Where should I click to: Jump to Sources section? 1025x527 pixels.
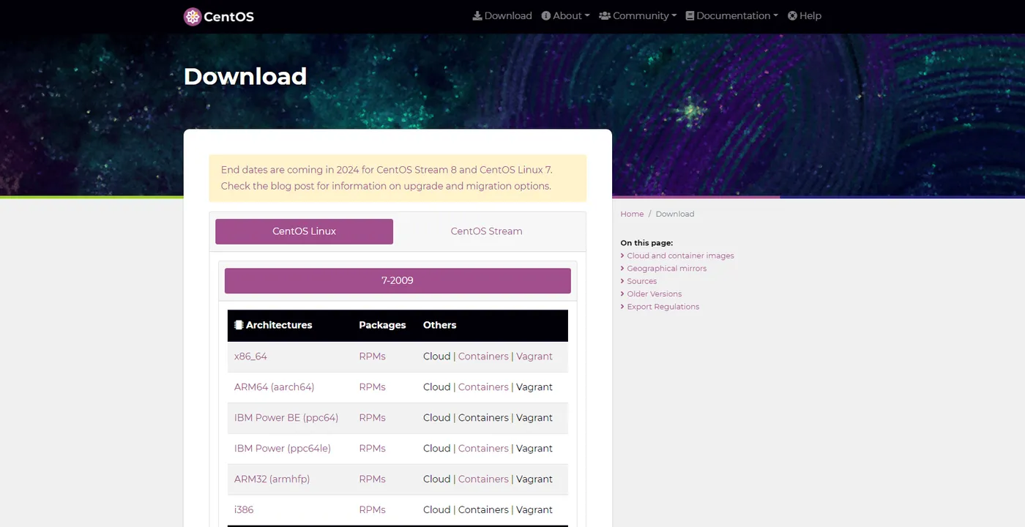pyautogui.click(x=641, y=281)
